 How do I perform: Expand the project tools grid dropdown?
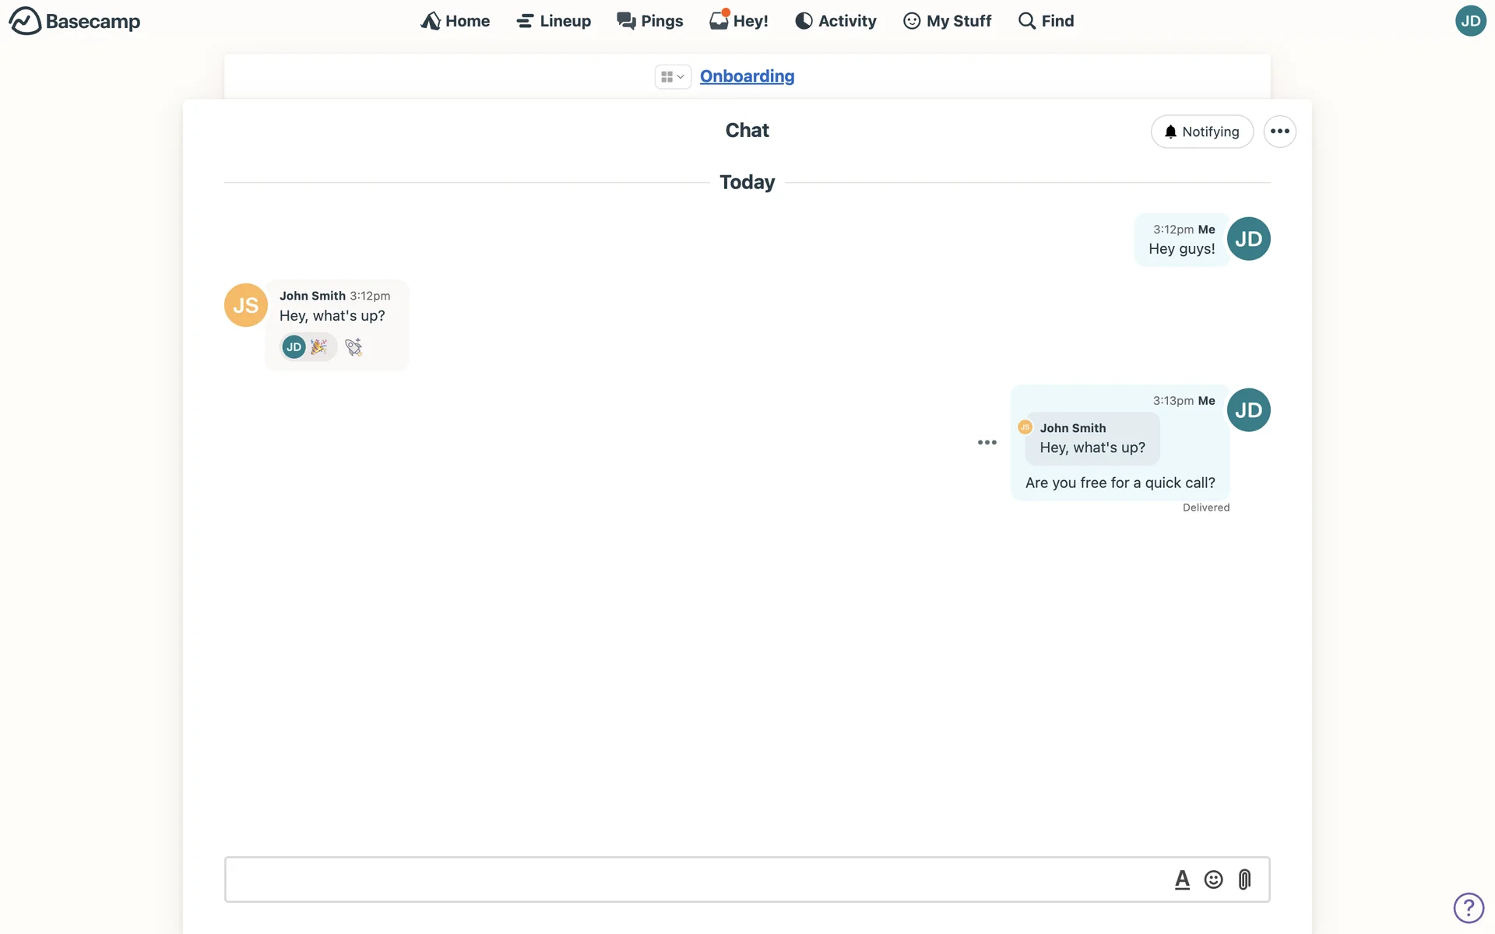[672, 76]
